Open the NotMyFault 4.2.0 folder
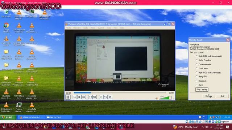232x130 pixels. click(x=6, y=81)
